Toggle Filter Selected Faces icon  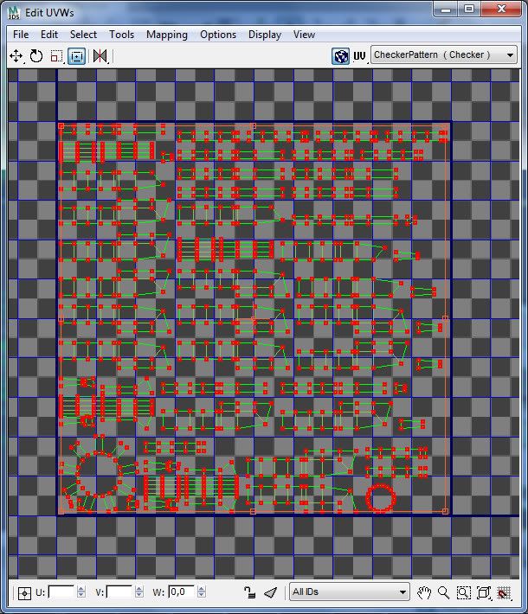pos(270,592)
